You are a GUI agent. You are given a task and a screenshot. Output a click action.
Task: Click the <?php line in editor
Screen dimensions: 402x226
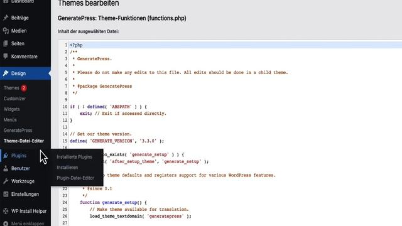pos(76,45)
